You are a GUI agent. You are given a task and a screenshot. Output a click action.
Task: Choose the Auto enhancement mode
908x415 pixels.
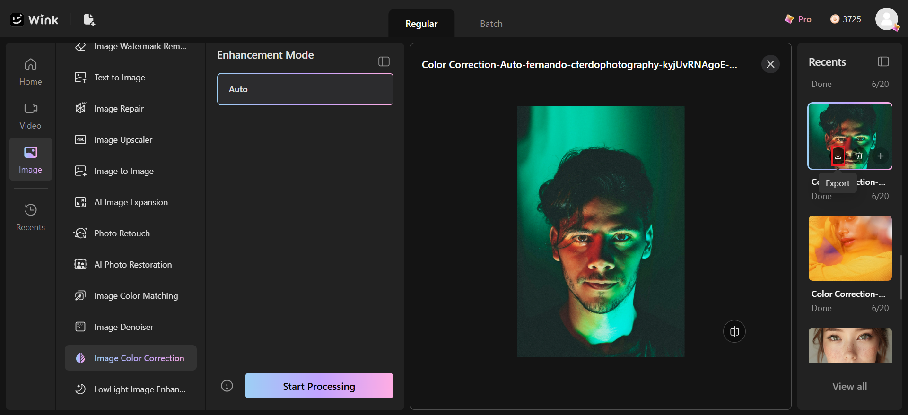click(305, 89)
